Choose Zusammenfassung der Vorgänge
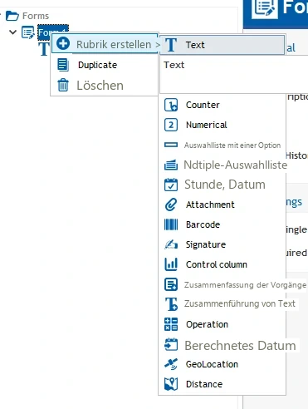This screenshot has width=308, height=409. [x=245, y=285]
